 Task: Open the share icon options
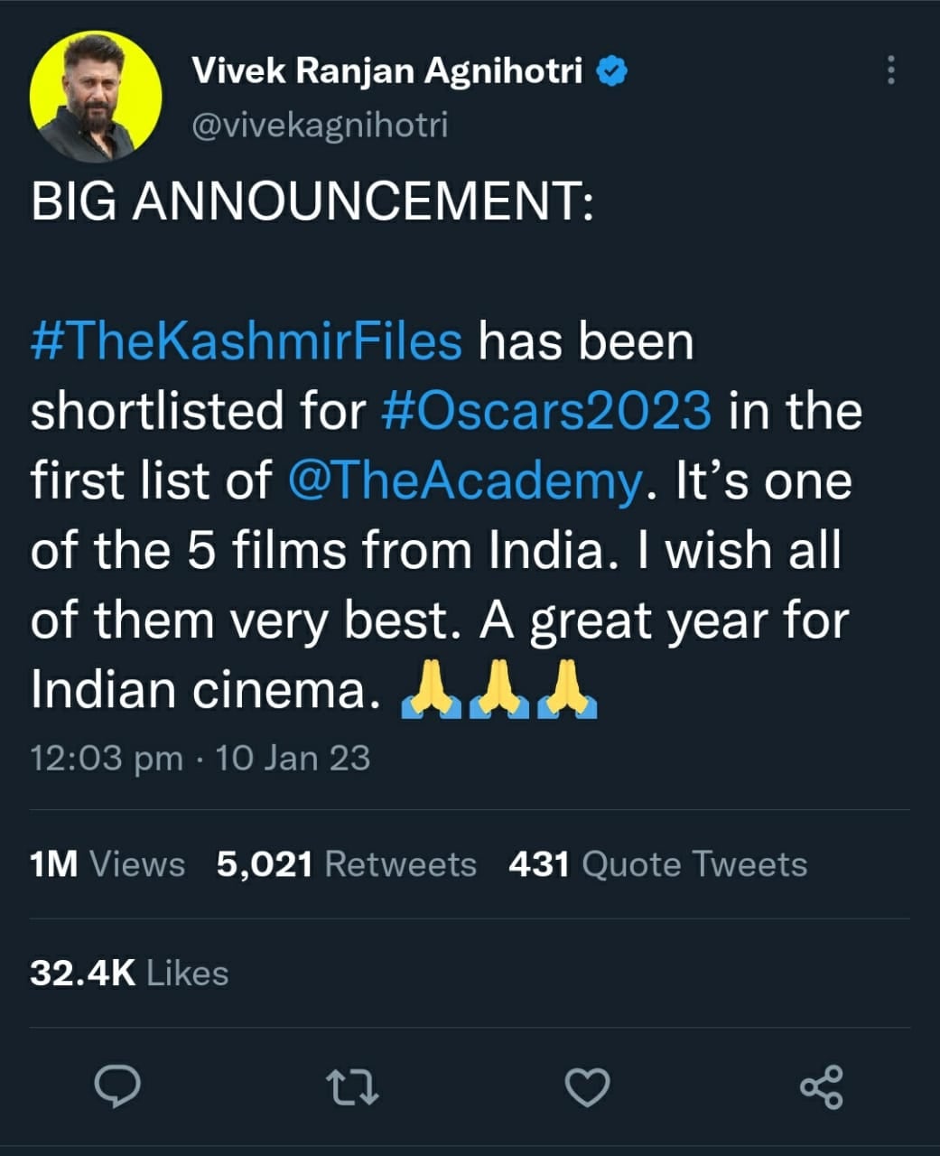[x=821, y=1086]
